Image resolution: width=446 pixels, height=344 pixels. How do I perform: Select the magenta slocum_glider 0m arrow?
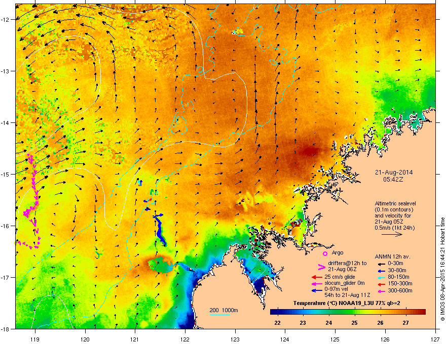[317, 284]
